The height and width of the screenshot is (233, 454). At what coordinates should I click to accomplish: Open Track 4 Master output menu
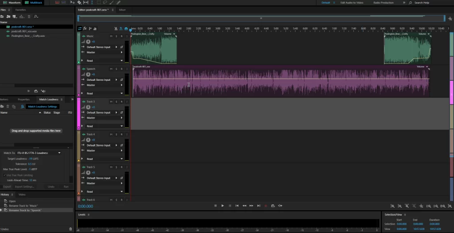point(105,151)
